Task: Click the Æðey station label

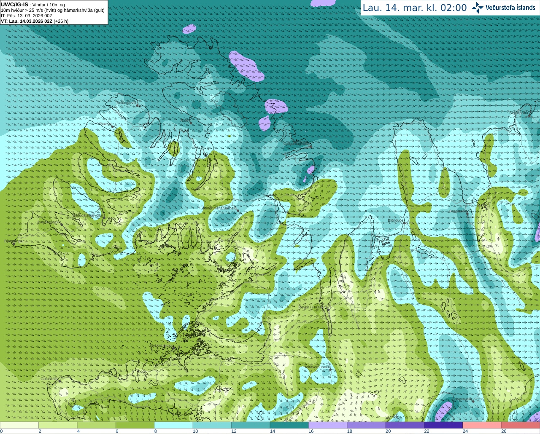Action: (185, 121)
